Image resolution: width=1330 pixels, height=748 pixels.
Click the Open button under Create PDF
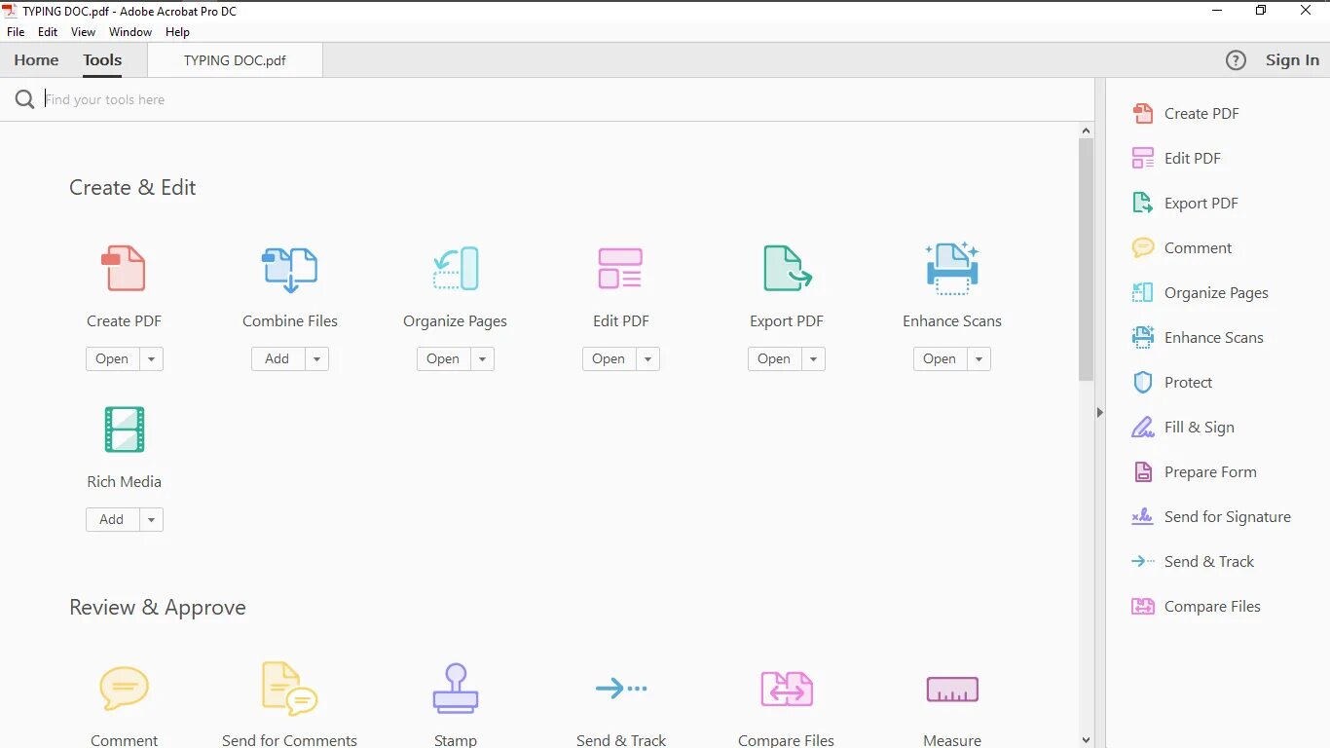pyautogui.click(x=112, y=359)
